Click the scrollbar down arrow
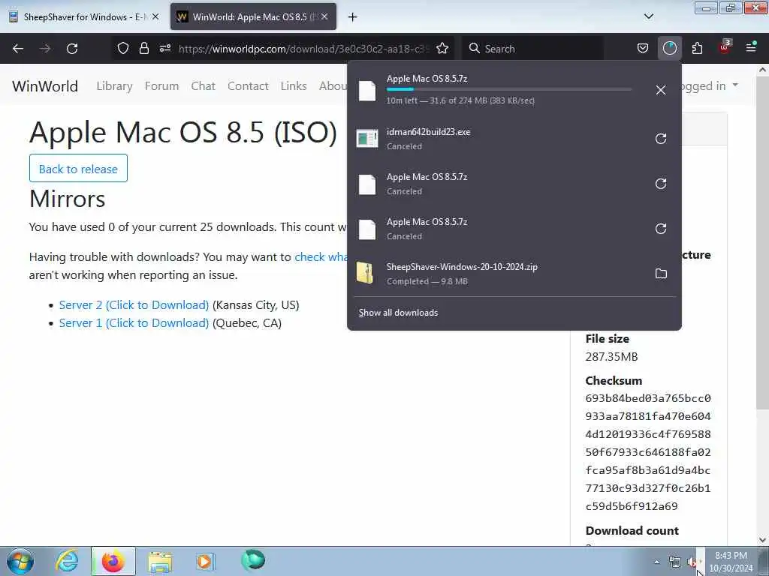The width and height of the screenshot is (769, 576). 762,540
